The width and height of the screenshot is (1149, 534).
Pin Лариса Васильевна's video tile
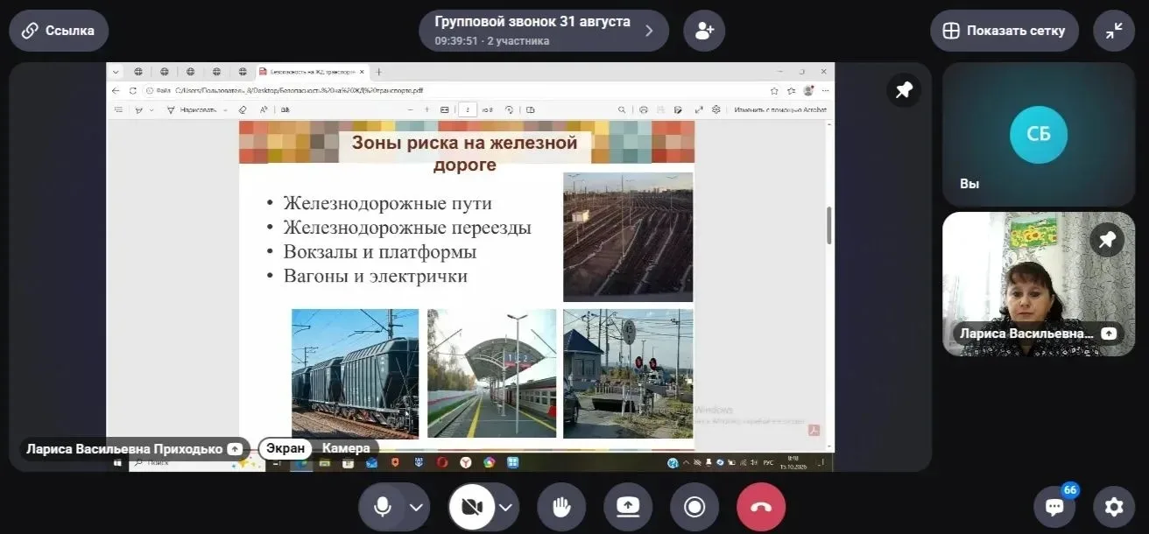click(x=1107, y=240)
